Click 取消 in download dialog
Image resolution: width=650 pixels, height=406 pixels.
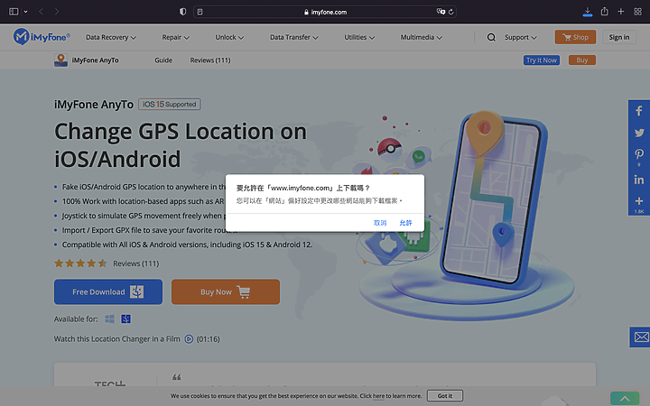point(380,223)
